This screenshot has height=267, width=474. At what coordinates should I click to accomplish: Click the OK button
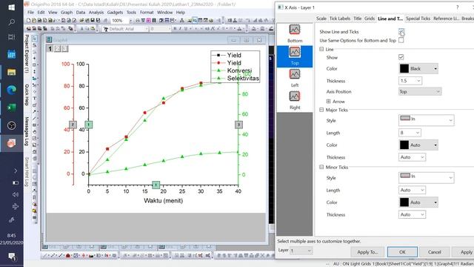(x=402, y=252)
